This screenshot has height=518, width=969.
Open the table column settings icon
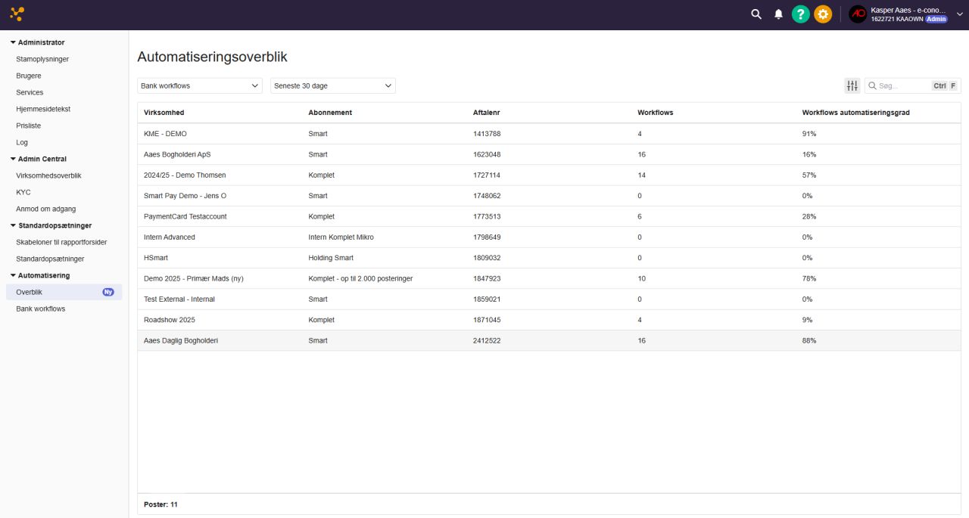852,86
